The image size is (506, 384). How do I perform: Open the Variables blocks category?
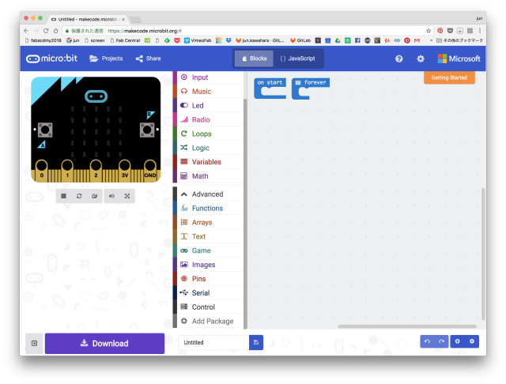(208, 162)
